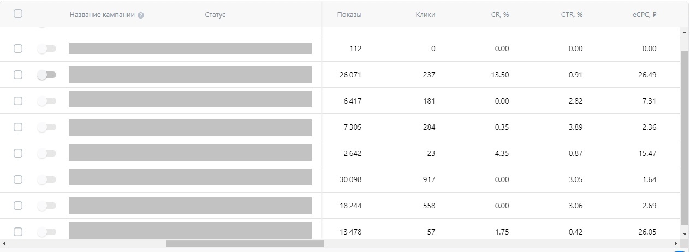The image size is (690, 252).
Task: Switch on the campaign with 13 478 impressions
Action: tap(46, 232)
